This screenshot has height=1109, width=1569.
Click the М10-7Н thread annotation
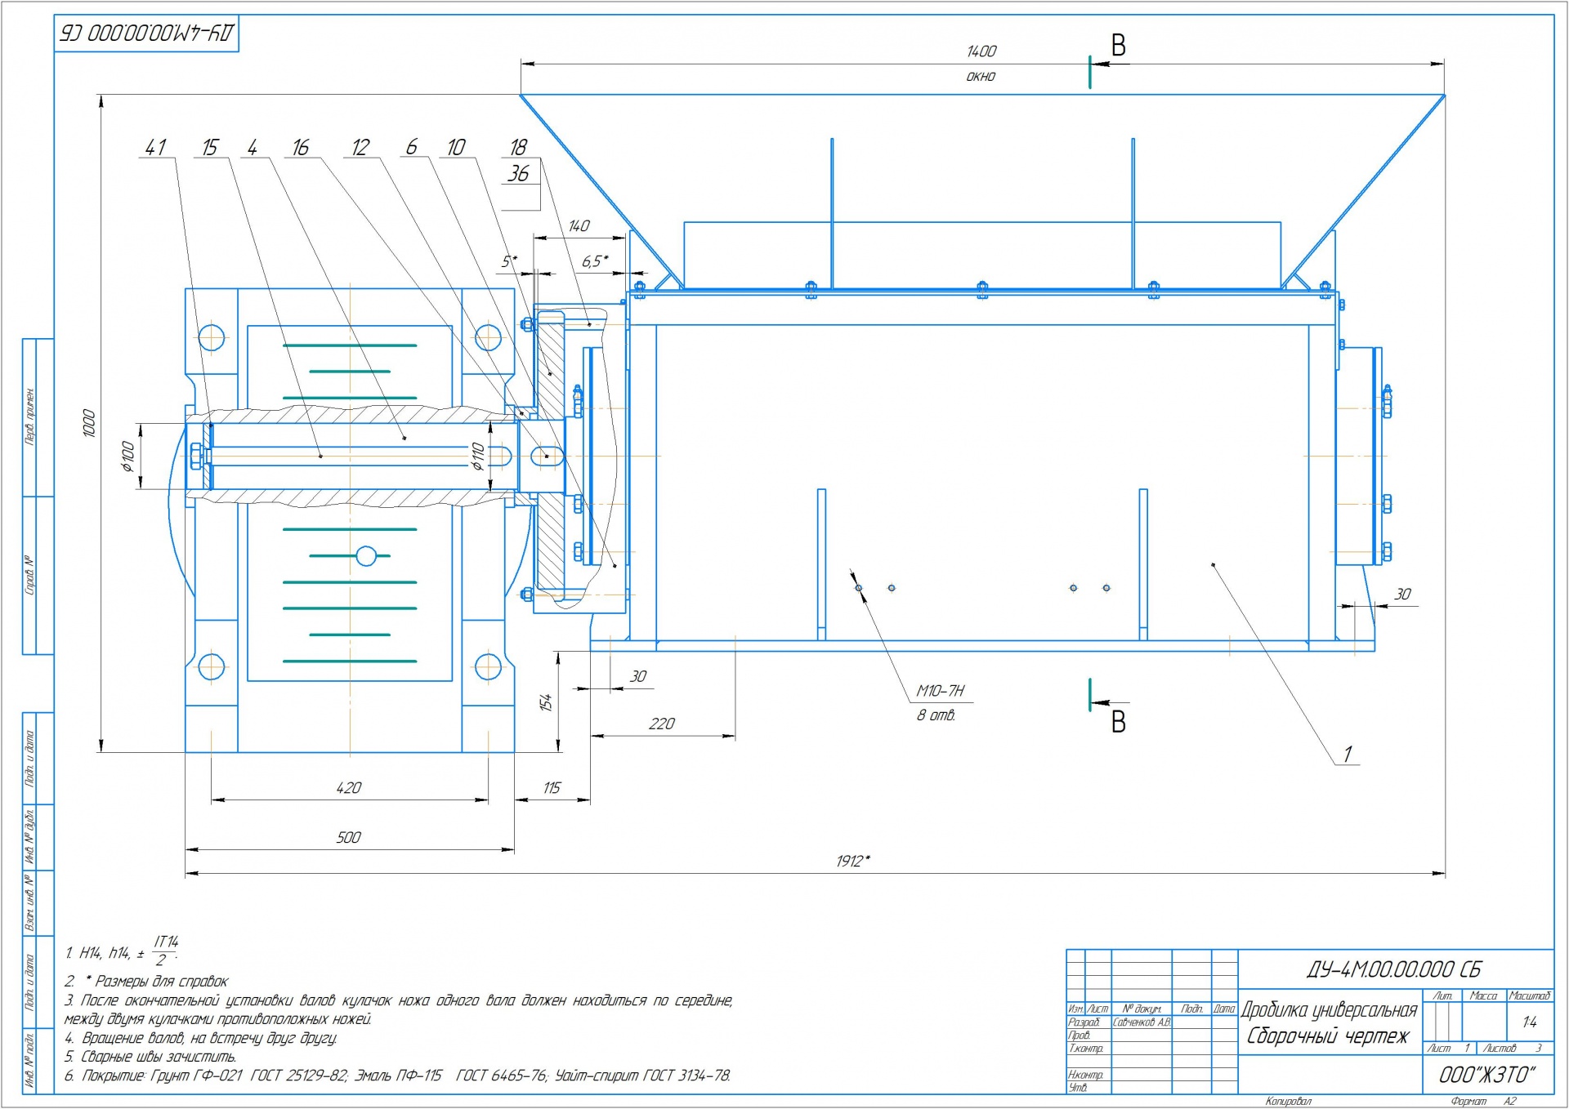pyautogui.click(x=941, y=691)
